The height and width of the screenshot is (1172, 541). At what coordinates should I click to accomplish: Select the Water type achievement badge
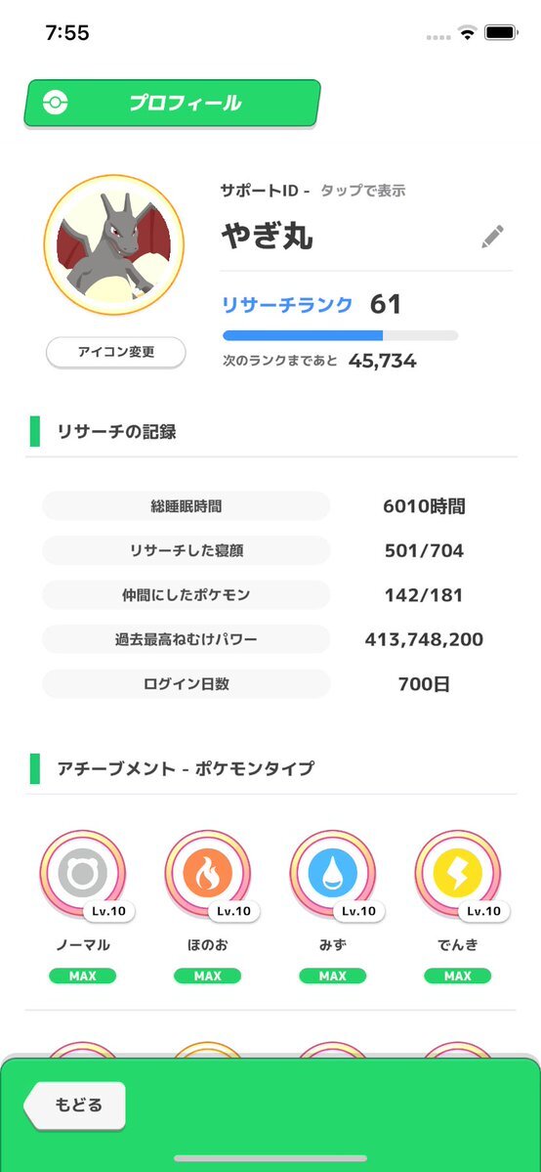coord(333,873)
